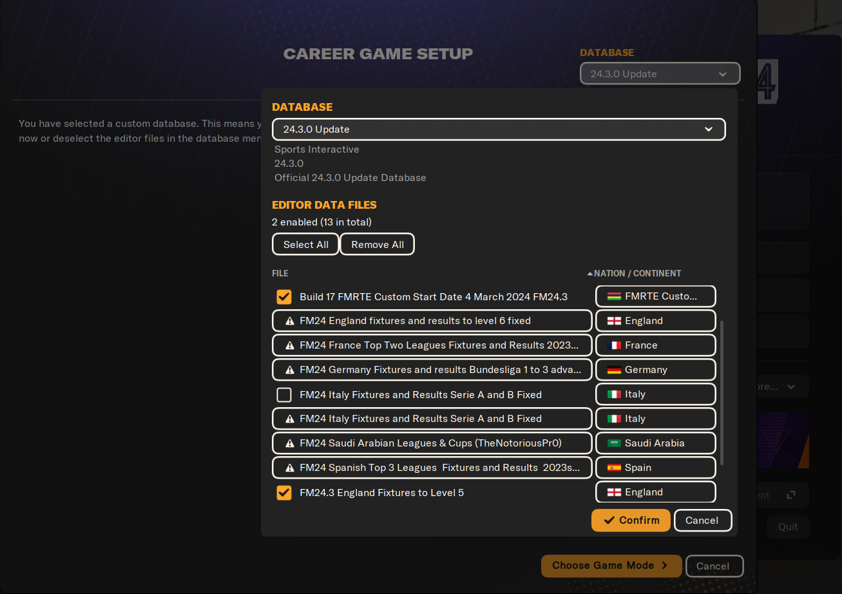Select FM24 England fixtures and results to level 6 row
842x594 pixels.
coord(432,321)
